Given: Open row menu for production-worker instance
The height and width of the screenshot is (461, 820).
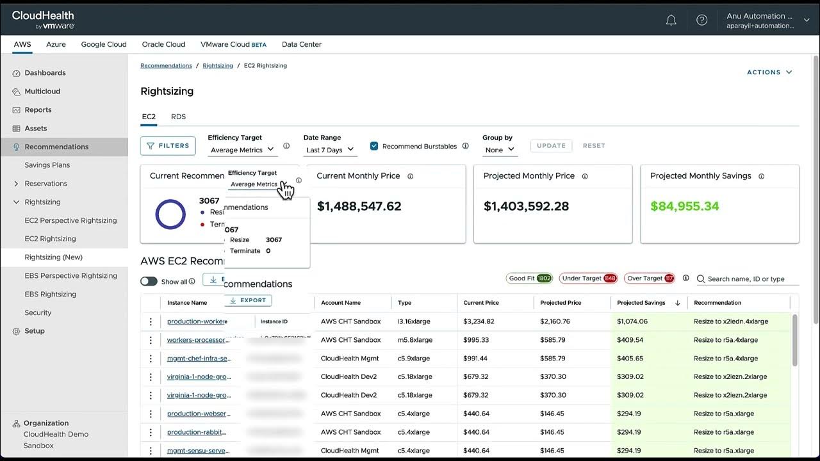Looking at the screenshot, I should (151, 321).
